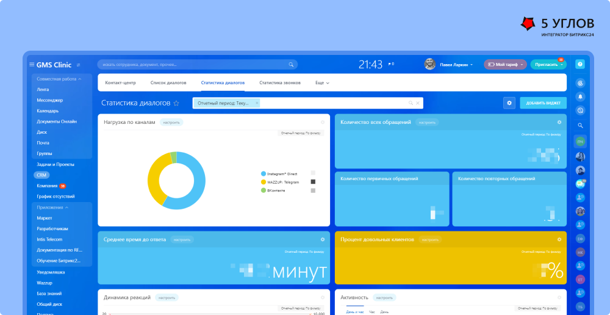Toggle WAZZUP: Telegram series in chart legend
Viewport: 610px width, 315px height.
[x=264, y=182]
